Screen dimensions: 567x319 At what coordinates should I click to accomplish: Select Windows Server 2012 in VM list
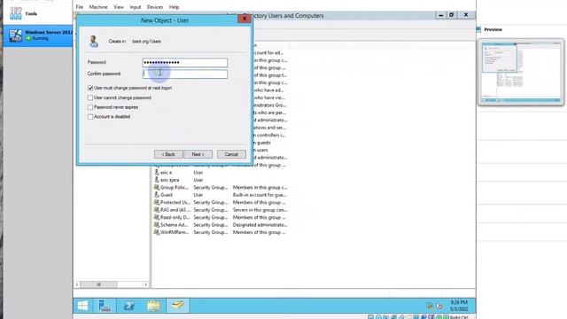(x=37, y=35)
